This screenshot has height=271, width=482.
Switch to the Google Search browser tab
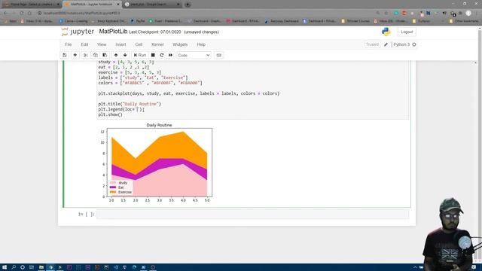(152, 5)
